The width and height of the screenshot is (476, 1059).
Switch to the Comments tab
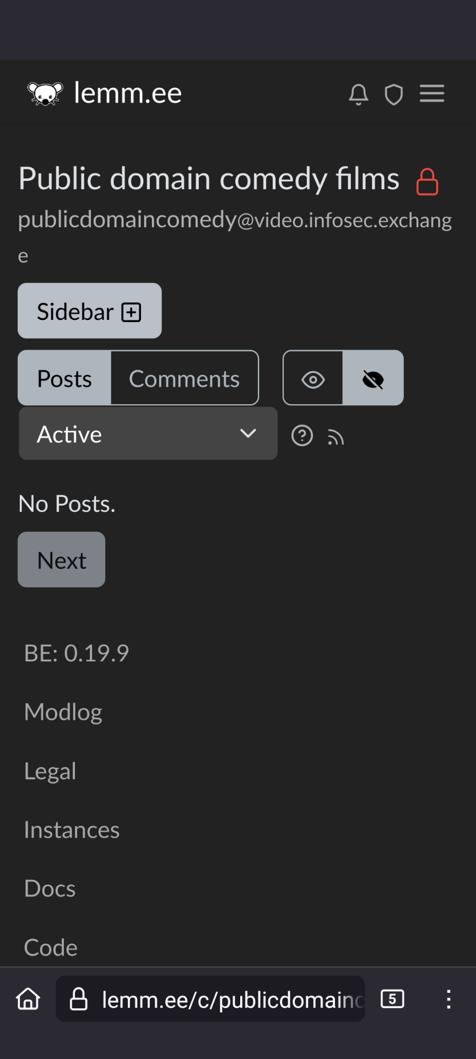(x=185, y=378)
